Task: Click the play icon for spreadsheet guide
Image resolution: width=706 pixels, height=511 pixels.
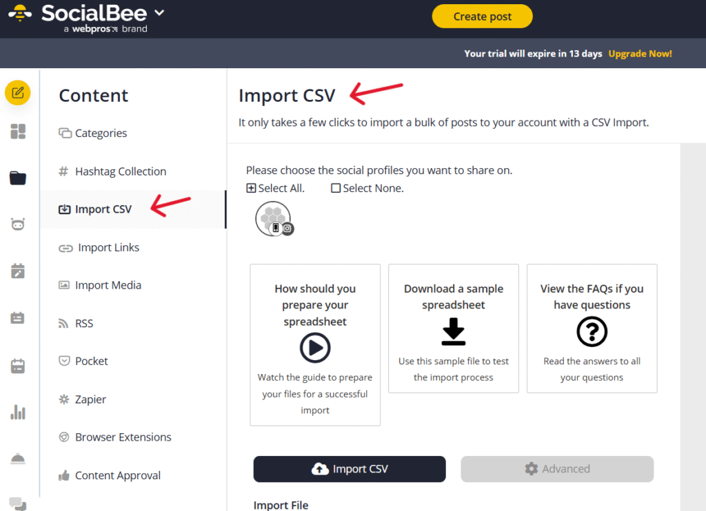Action: (x=315, y=348)
